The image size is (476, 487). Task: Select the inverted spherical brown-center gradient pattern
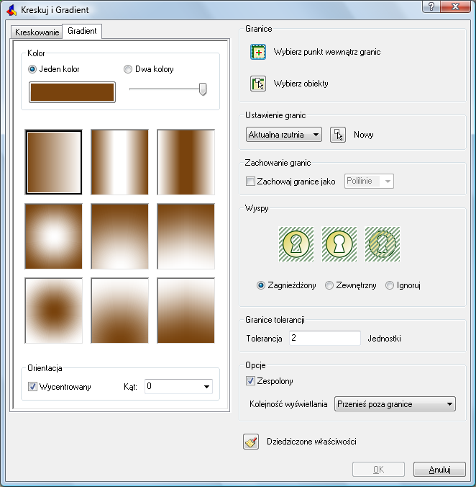pyautogui.click(x=54, y=310)
